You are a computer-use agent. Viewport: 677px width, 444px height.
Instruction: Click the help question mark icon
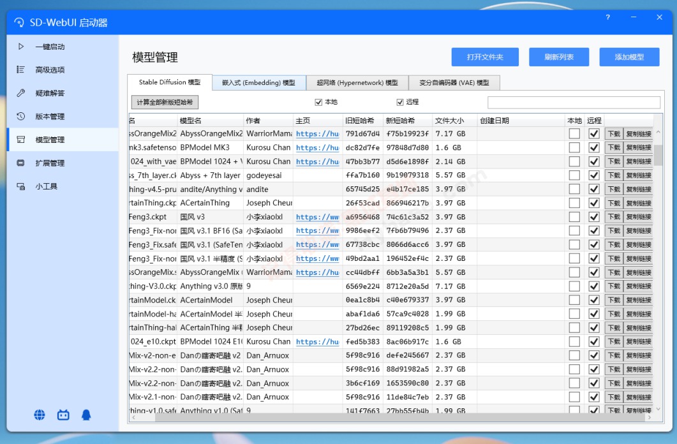[607, 17]
